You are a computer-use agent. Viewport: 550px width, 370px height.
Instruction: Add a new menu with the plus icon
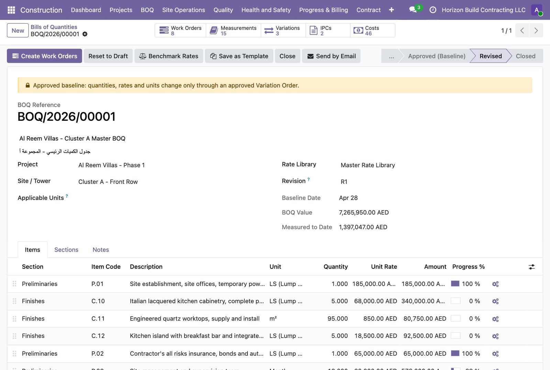391,10
